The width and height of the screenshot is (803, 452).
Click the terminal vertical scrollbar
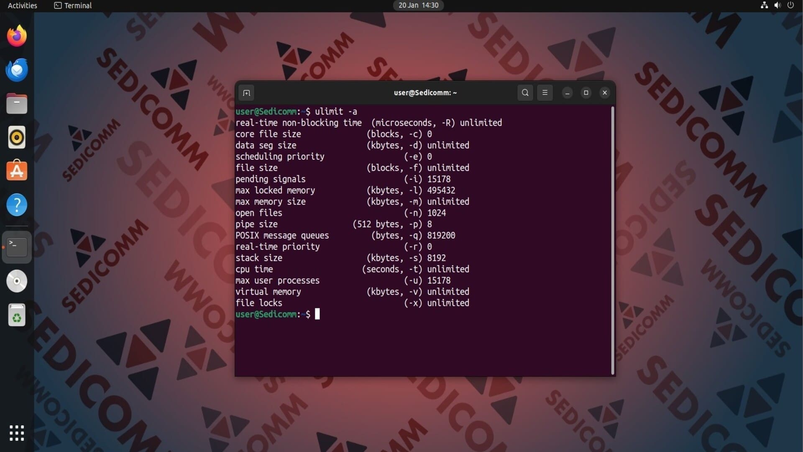click(x=613, y=241)
